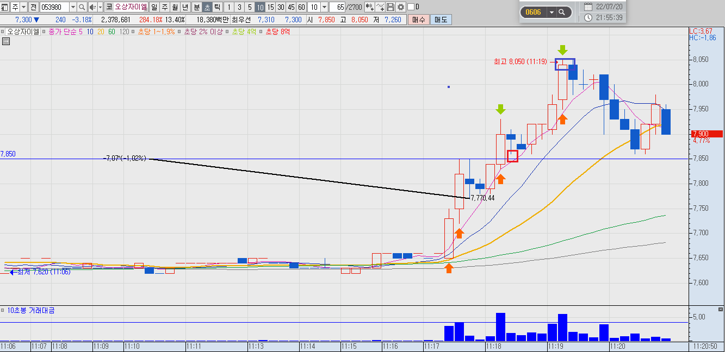The height and width of the screenshot is (352, 725).
Task: Switch to 분 minute chart tab
Action: [x=196, y=7]
